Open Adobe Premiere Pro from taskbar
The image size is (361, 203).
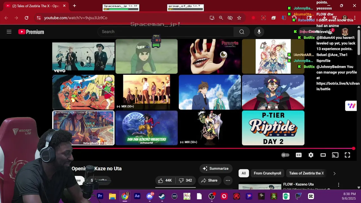(x=100, y=196)
